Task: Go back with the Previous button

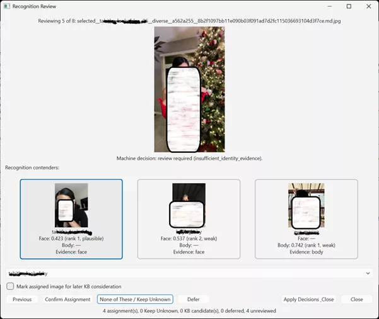Action: pyautogui.click(x=22, y=299)
